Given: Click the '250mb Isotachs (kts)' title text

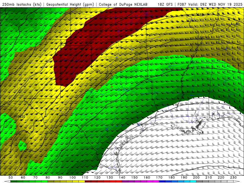Looking at the screenshot, I should [22, 5].
